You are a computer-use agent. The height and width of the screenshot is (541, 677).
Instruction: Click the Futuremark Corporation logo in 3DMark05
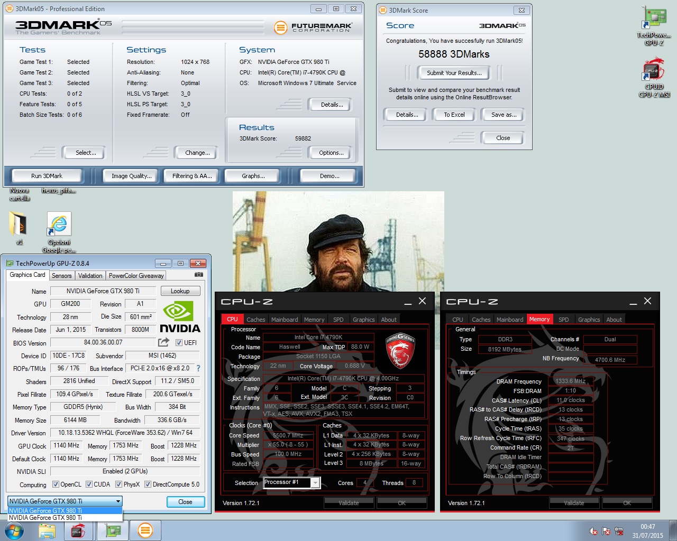pyautogui.click(x=313, y=26)
